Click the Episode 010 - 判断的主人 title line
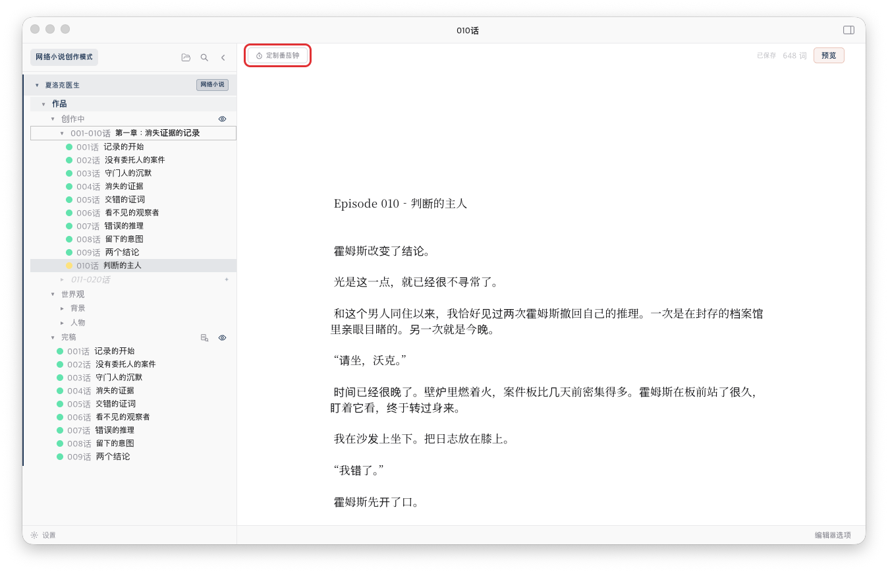Screen dimensions: 888x572 coord(401,204)
